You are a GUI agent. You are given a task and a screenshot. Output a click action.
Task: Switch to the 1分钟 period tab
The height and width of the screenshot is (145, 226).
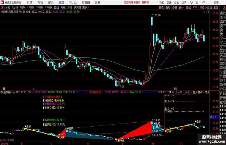point(15,7)
